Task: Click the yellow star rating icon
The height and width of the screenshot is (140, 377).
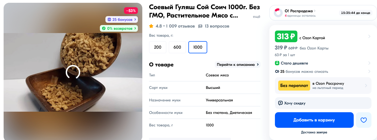Action: pos(151,26)
